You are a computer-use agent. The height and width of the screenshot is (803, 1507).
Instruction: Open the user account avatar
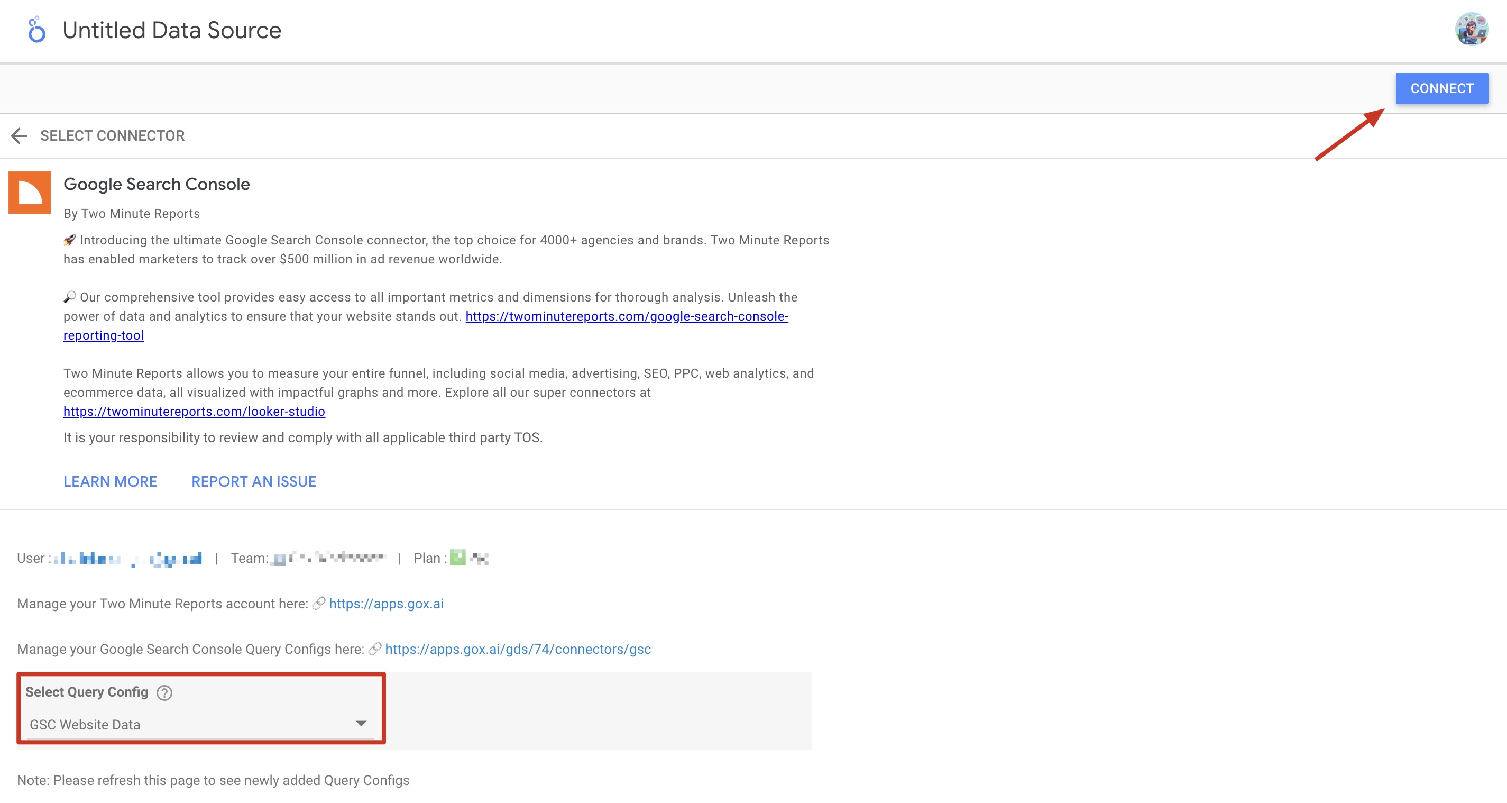pyautogui.click(x=1472, y=29)
